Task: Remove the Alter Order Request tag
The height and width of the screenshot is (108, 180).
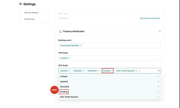Action: tap(136, 71)
